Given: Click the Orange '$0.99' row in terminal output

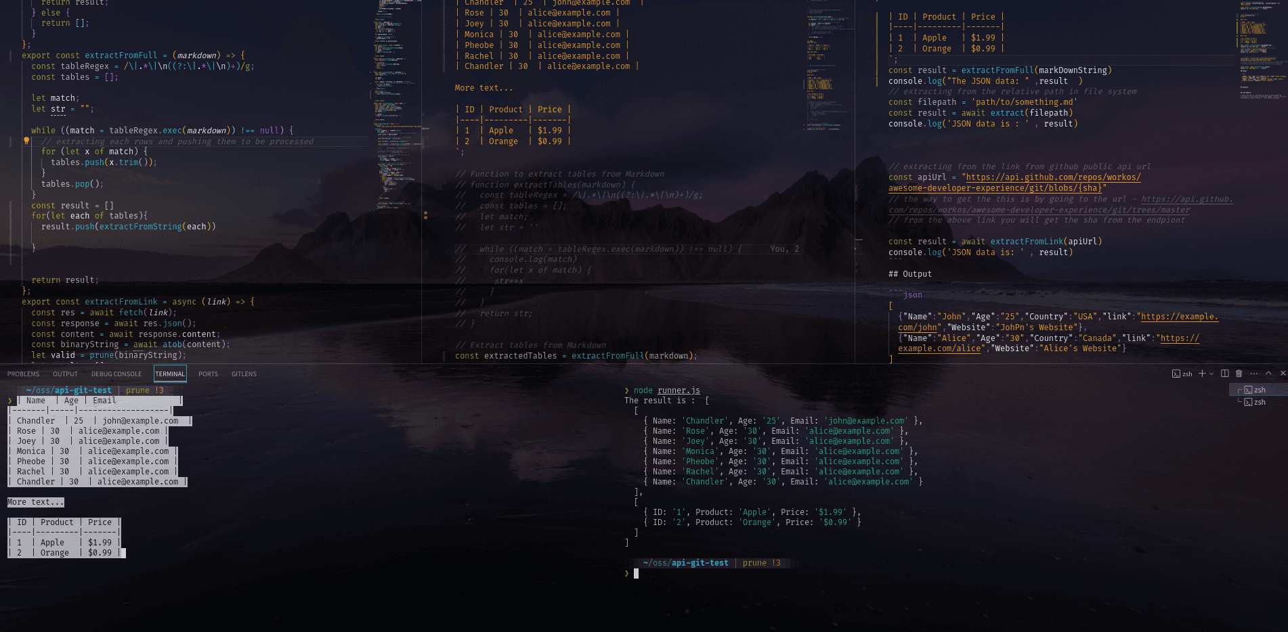Looking at the screenshot, I should tap(752, 522).
